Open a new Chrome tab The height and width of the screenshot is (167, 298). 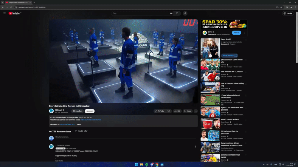(x=34, y=2)
